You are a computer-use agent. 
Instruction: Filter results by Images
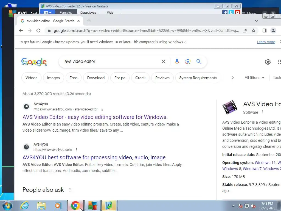pos(54,78)
